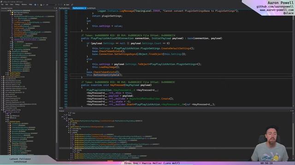Click the SDConnection parameter type in constructor
The height and width of the screenshot is (165, 295).
click(x=125, y=38)
